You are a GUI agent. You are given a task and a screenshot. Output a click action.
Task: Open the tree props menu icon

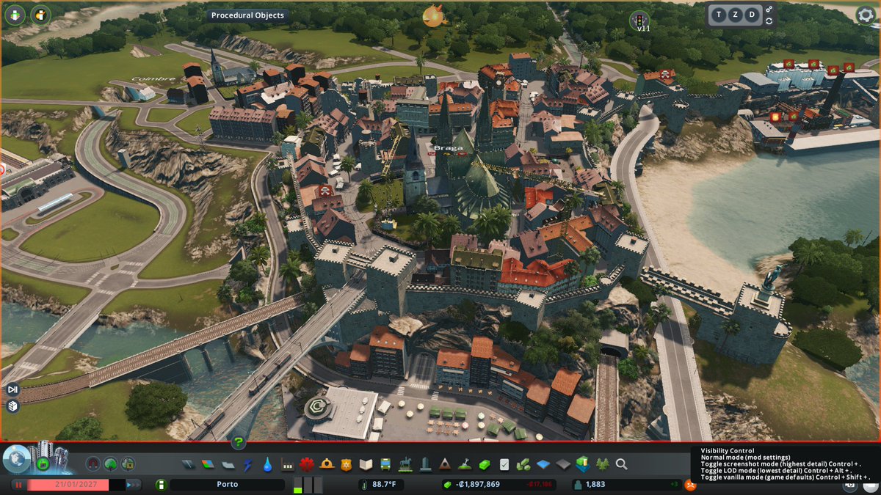pos(603,464)
